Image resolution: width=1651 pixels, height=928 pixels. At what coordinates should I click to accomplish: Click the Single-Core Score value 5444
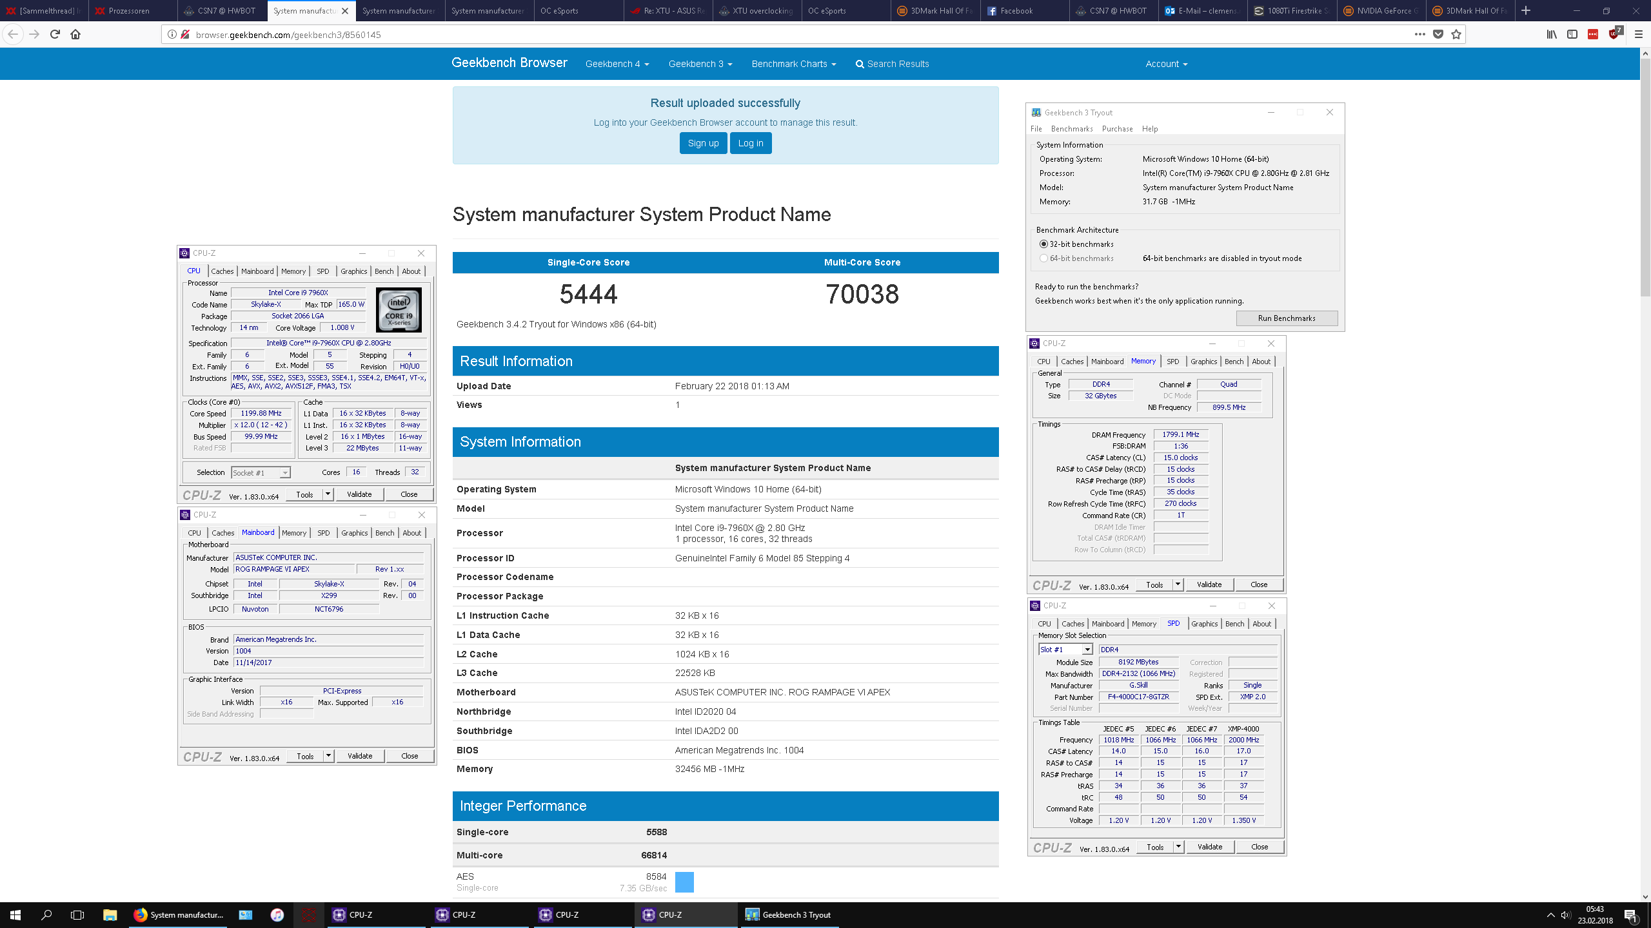588,295
